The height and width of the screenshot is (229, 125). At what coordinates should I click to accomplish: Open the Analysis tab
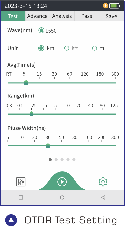point(62,16)
